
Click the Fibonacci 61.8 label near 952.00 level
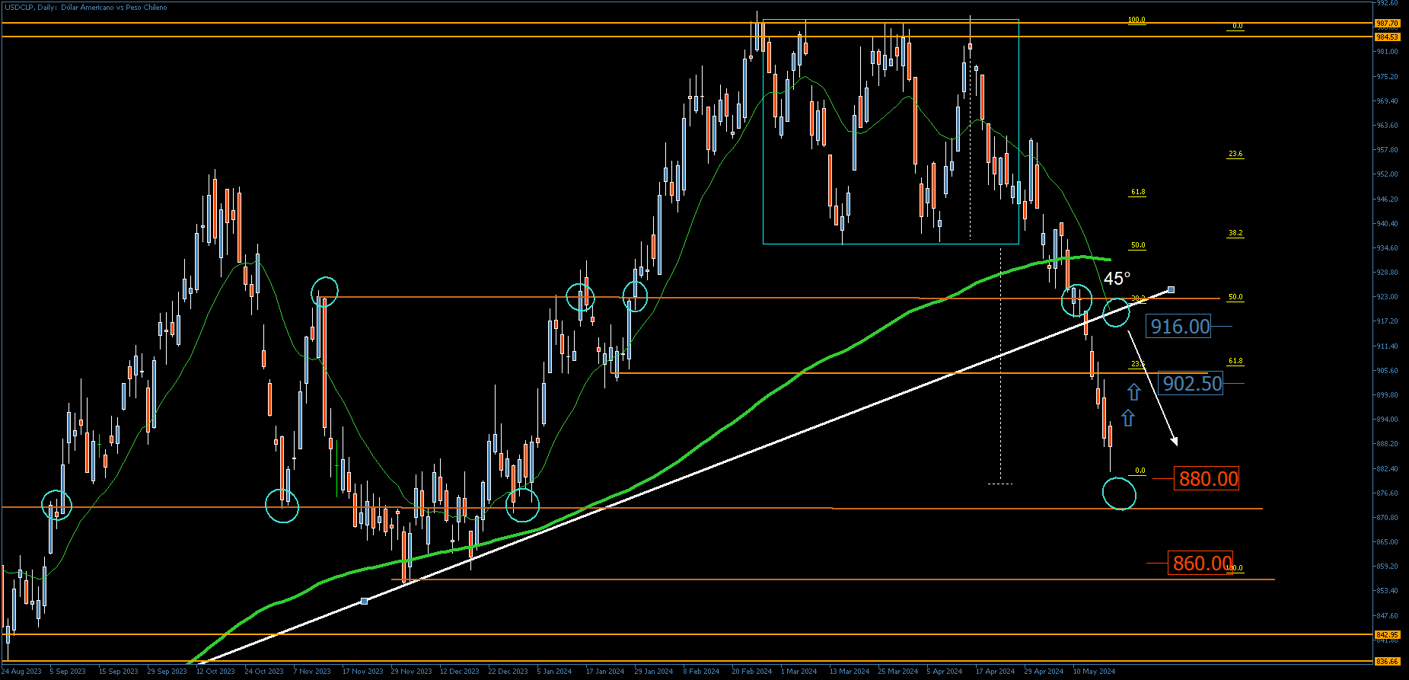[1137, 192]
